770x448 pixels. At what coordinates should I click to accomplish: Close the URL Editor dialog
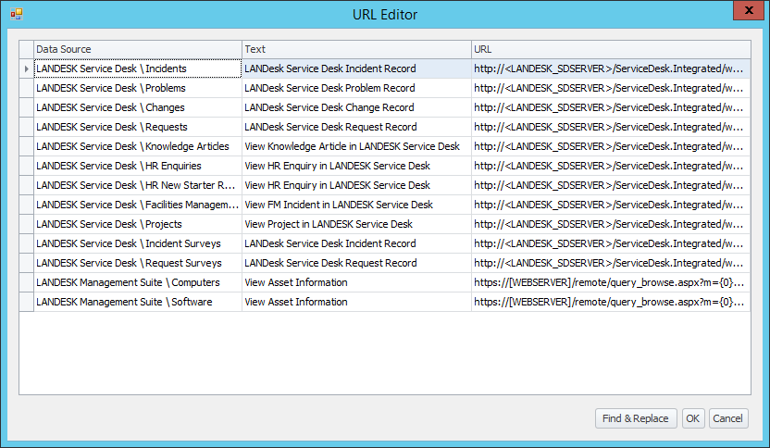749,10
